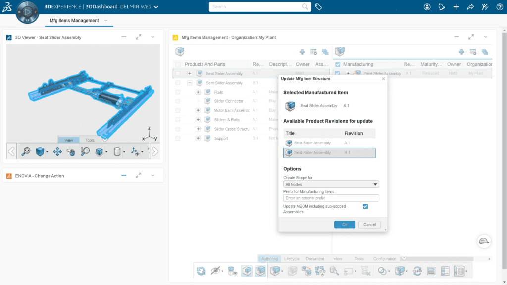Collapse the Seat Slider Assembly B.1 node

pos(190,83)
